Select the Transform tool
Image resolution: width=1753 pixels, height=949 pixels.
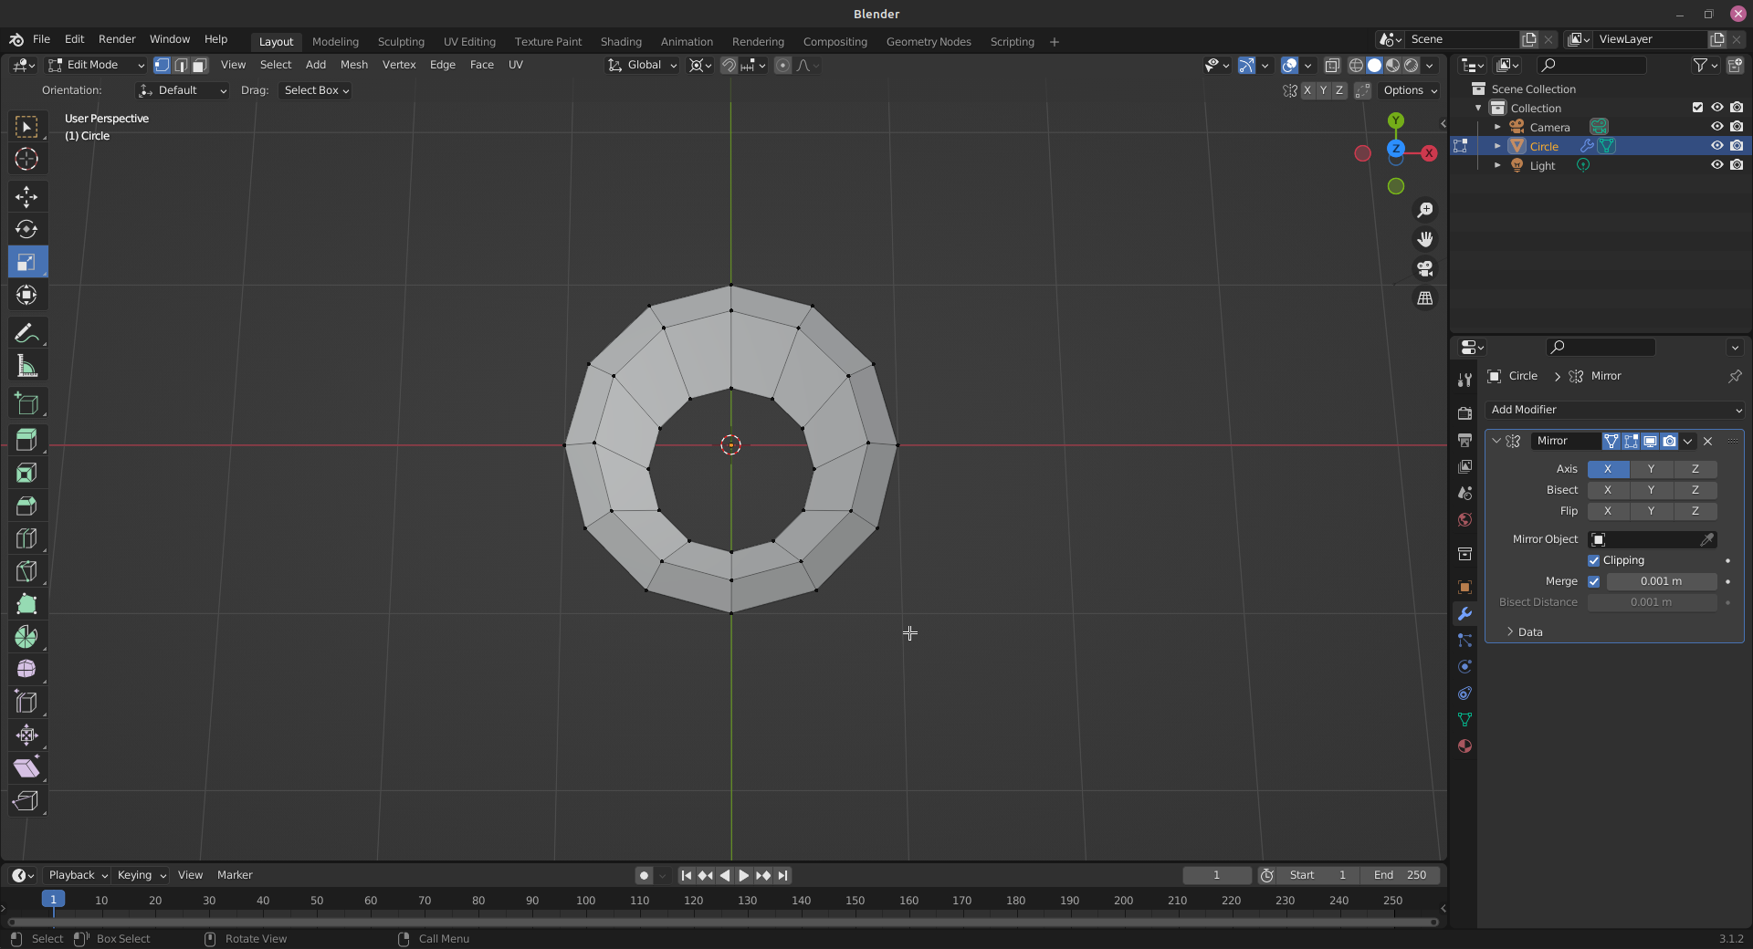click(26, 295)
